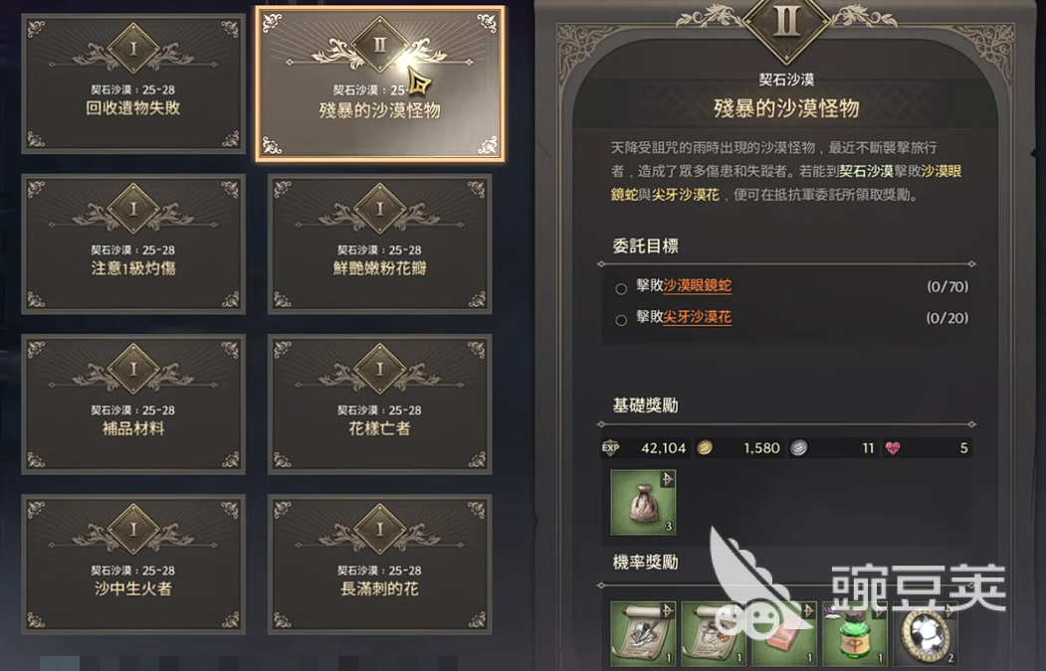Screen dimensions: 1046x671
Task: Click the EXP reward icon
Action: [610, 447]
